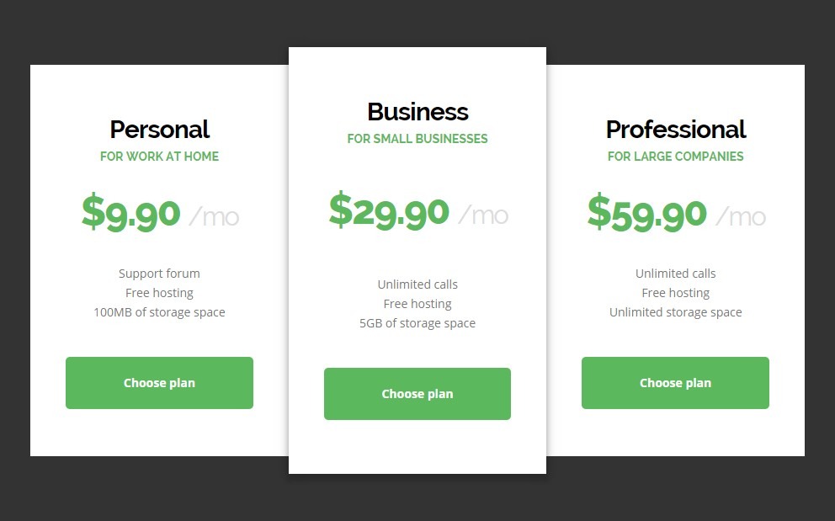Choose the Business plan button
This screenshot has height=521, width=835.
tap(417, 394)
